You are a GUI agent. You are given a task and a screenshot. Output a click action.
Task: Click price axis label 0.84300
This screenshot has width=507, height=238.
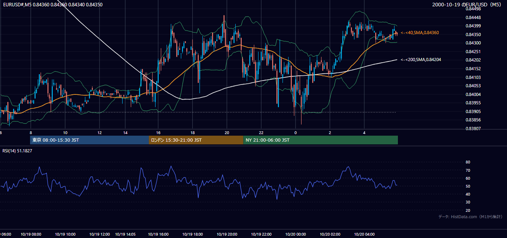pos(472,43)
